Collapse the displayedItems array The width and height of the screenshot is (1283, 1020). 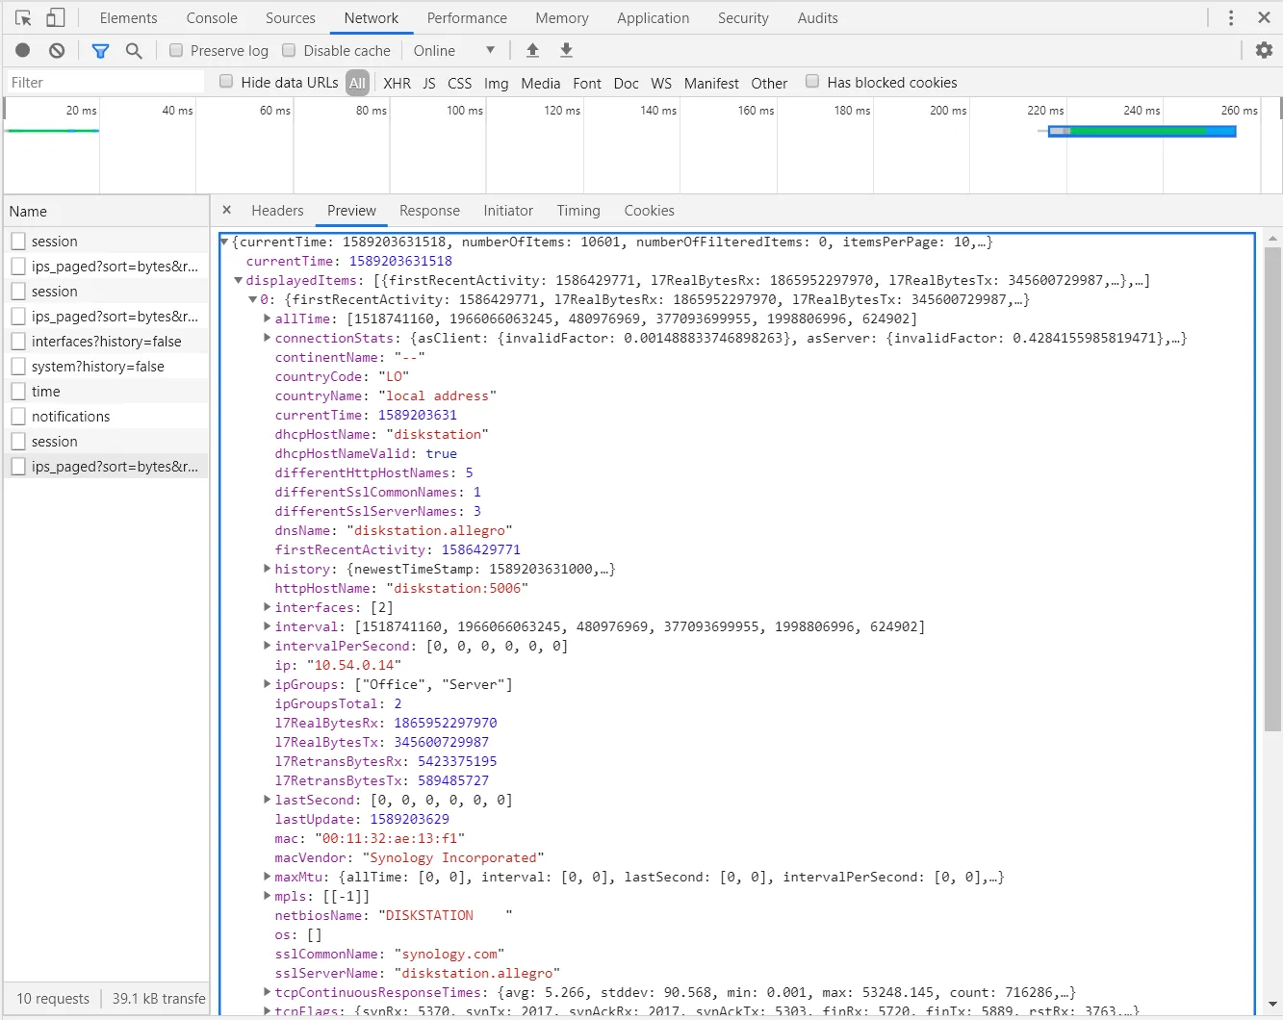tap(239, 280)
